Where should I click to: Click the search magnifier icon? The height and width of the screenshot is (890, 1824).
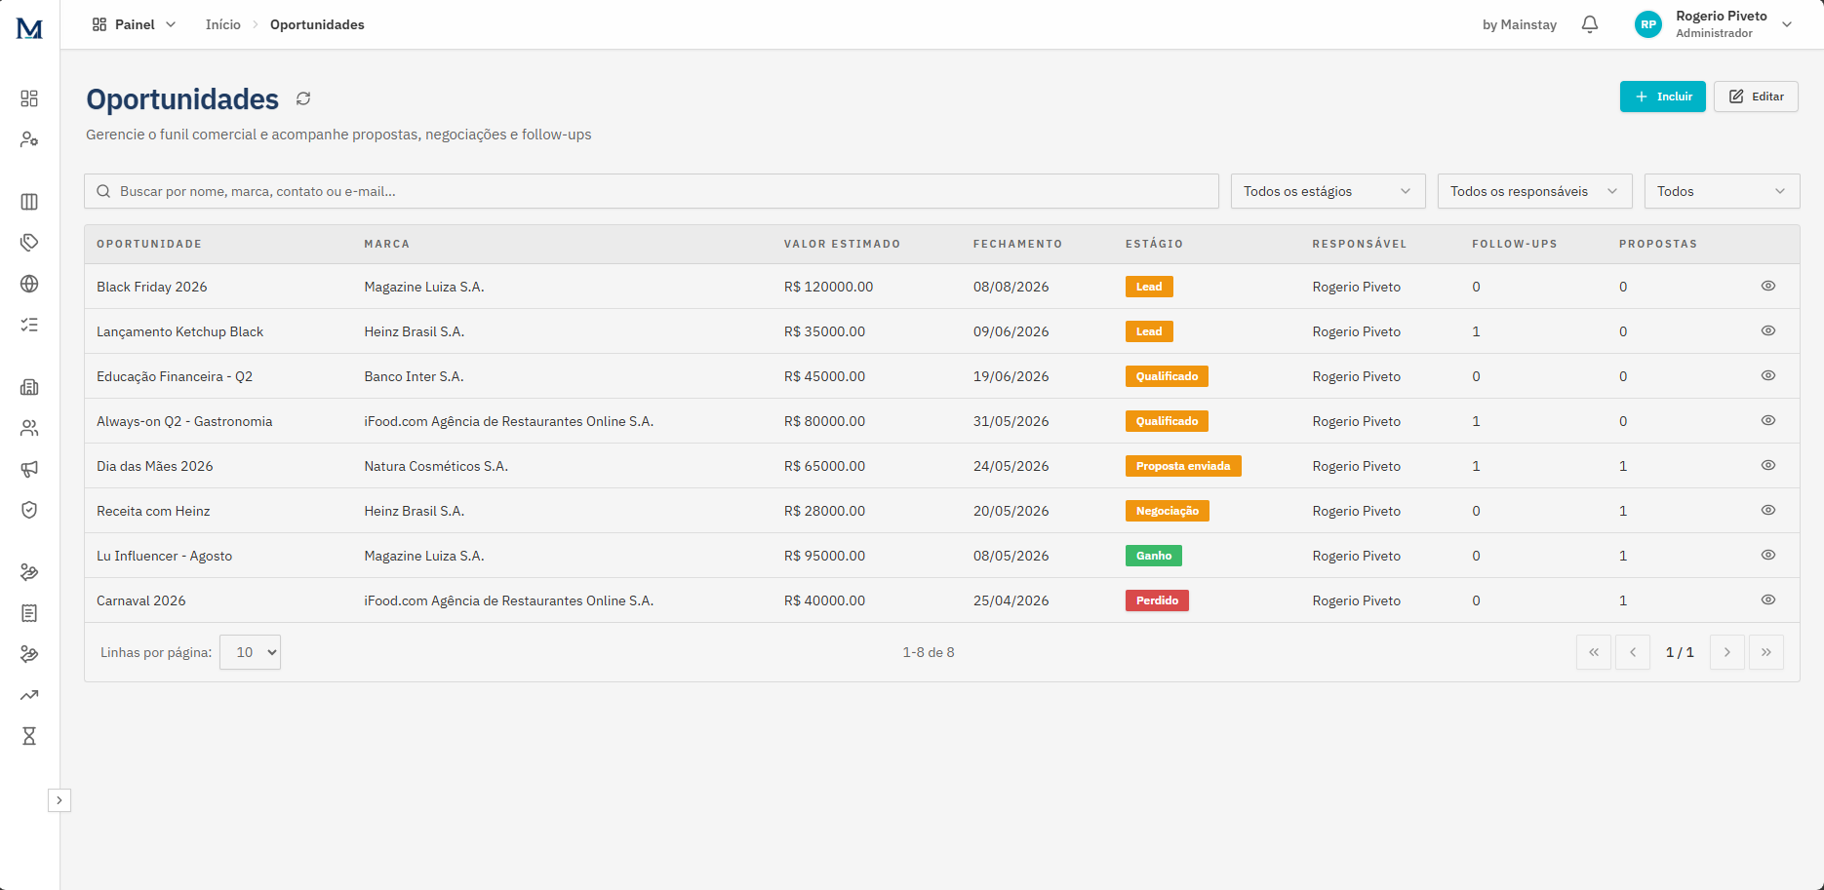tap(103, 191)
